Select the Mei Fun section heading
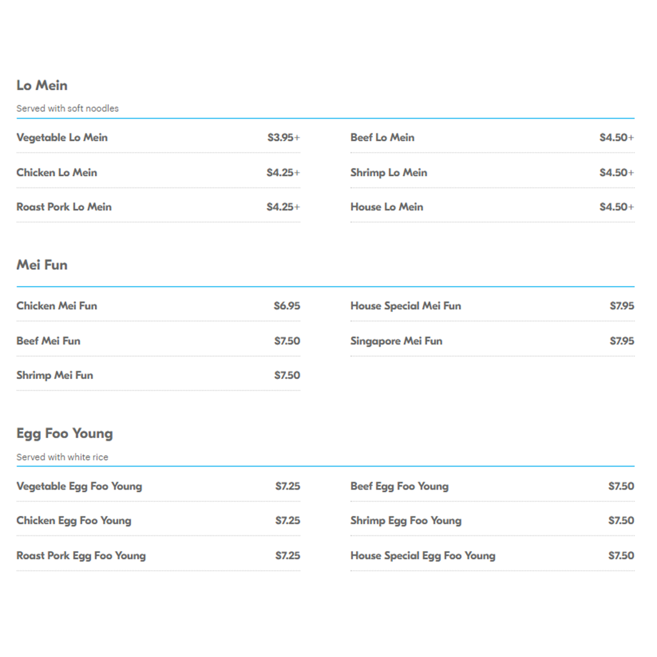 tap(42, 265)
